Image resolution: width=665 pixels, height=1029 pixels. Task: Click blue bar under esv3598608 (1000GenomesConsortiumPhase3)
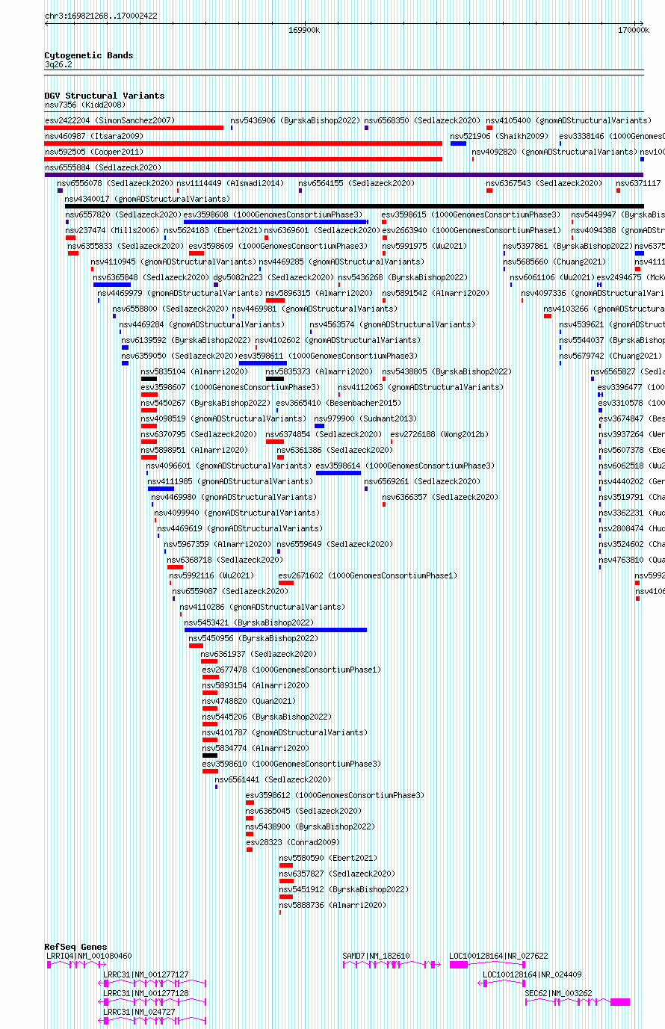click(x=276, y=222)
